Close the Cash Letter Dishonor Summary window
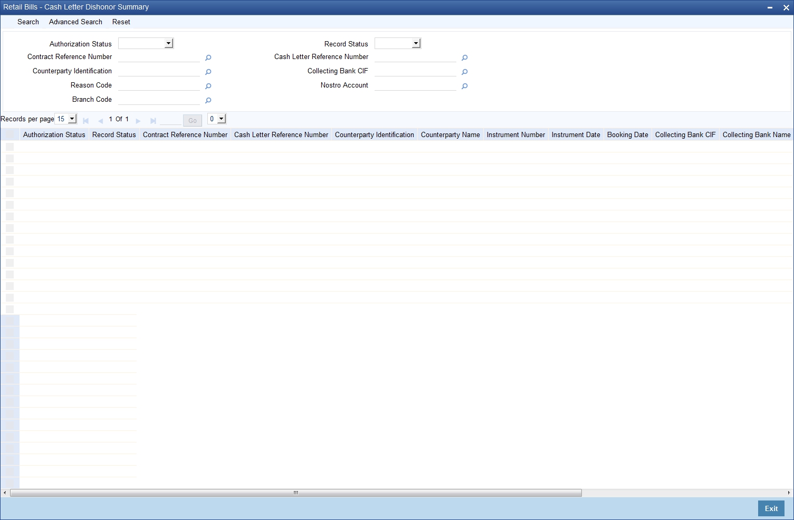The height and width of the screenshot is (520, 794). pos(786,7)
